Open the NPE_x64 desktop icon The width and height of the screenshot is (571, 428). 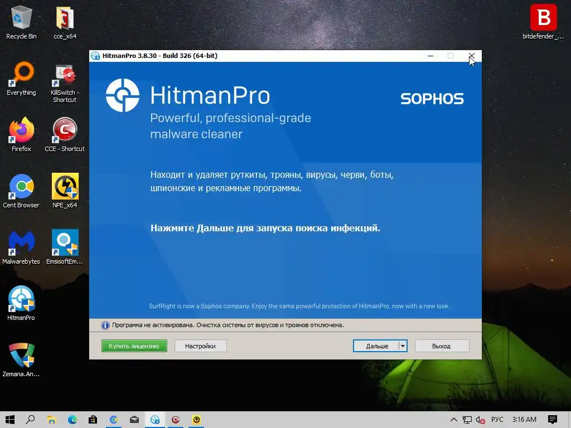[x=65, y=192]
